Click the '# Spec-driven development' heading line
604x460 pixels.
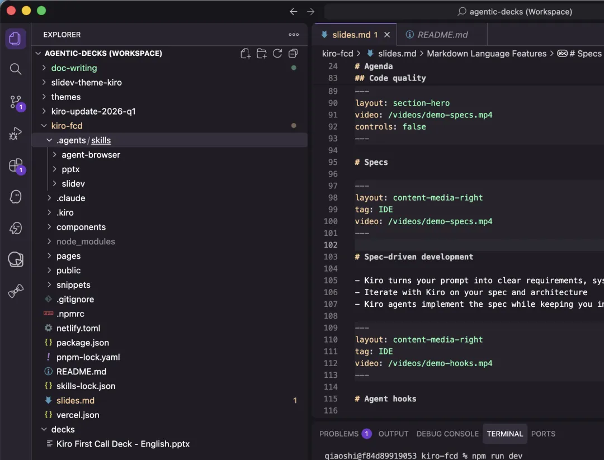pyautogui.click(x=414, y=257)
